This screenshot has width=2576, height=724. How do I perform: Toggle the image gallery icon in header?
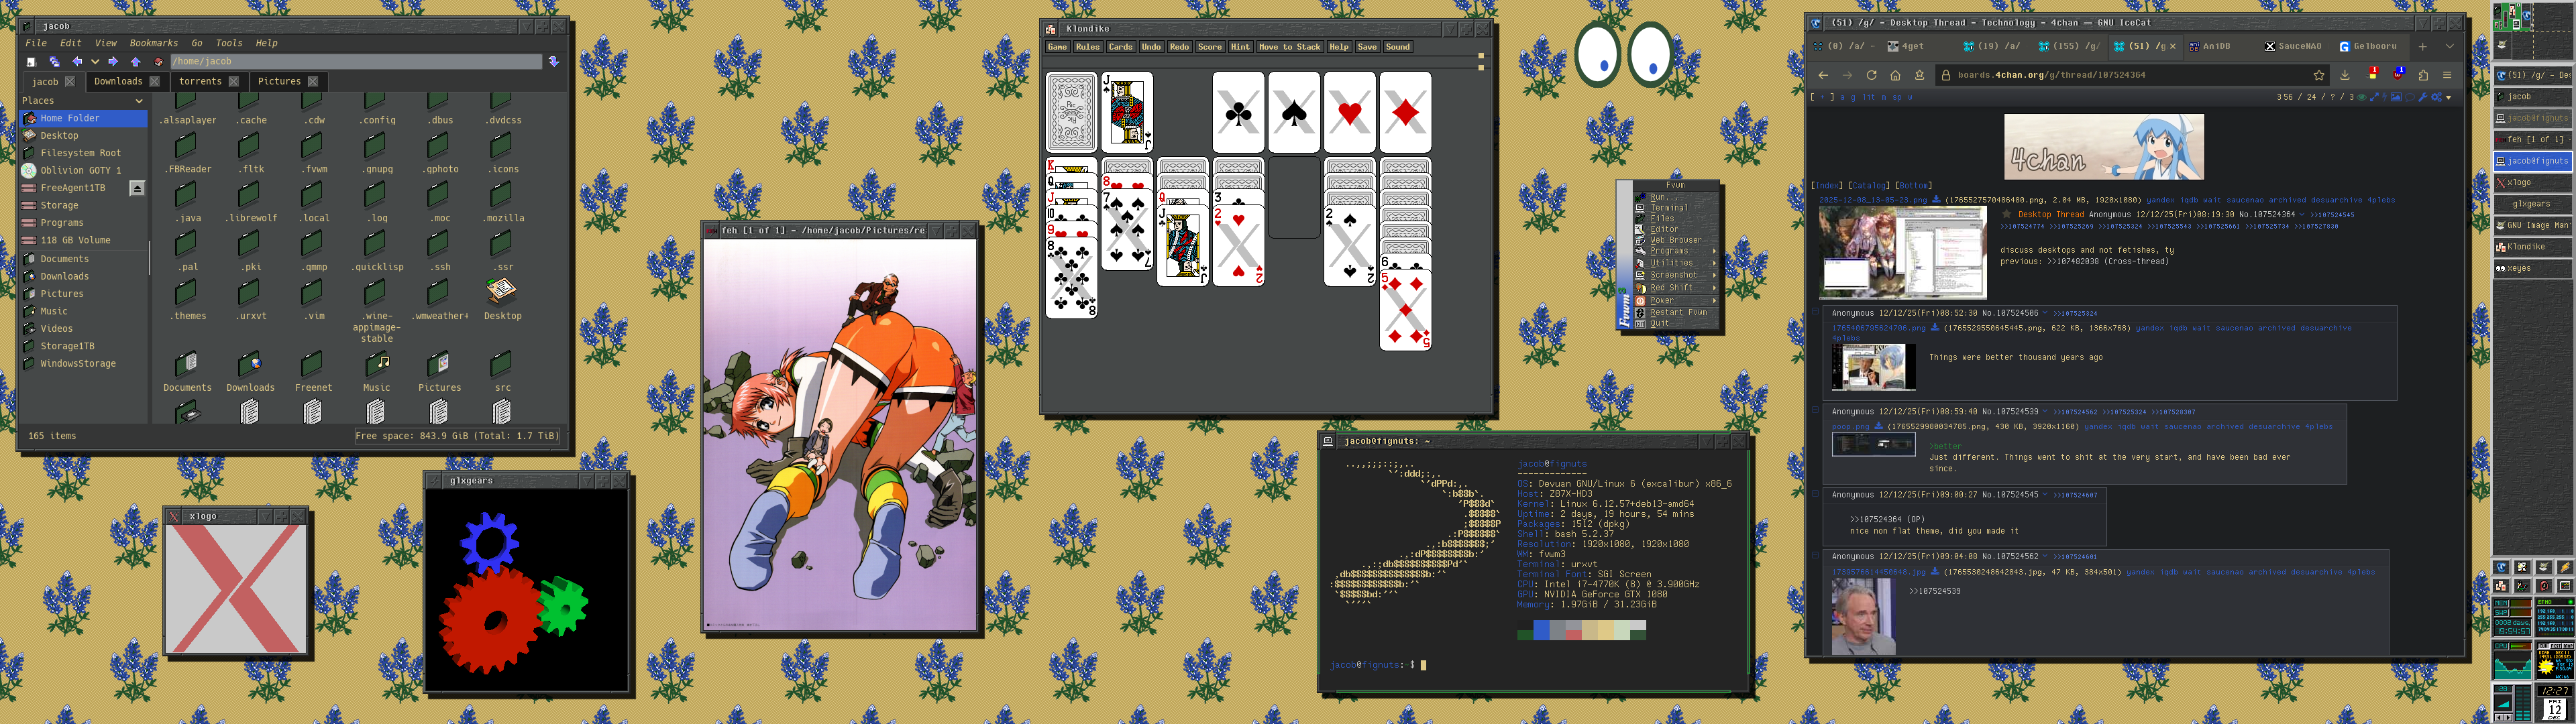(2396, 97)
